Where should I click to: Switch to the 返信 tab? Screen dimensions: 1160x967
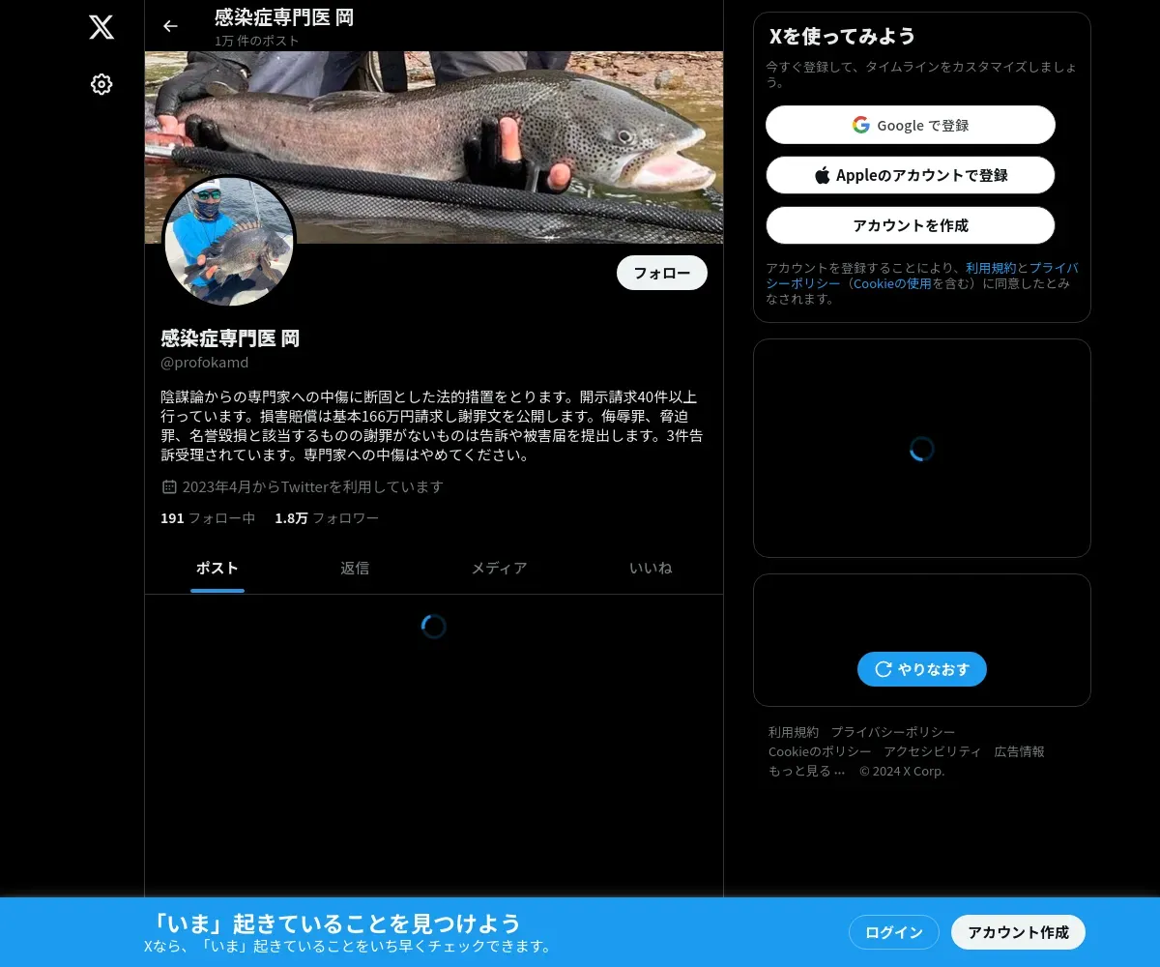(x=355, y=568)
